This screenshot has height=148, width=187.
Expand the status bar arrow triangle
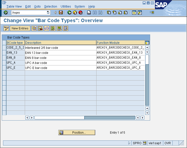[129, 143]
